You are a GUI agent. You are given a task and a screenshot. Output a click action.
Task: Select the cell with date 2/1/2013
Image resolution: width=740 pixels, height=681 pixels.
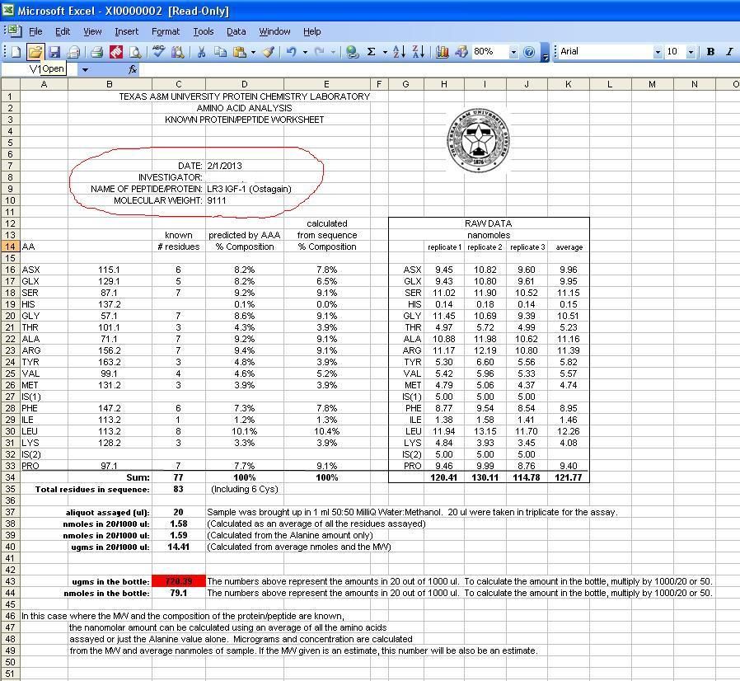[x=245, y=166]
